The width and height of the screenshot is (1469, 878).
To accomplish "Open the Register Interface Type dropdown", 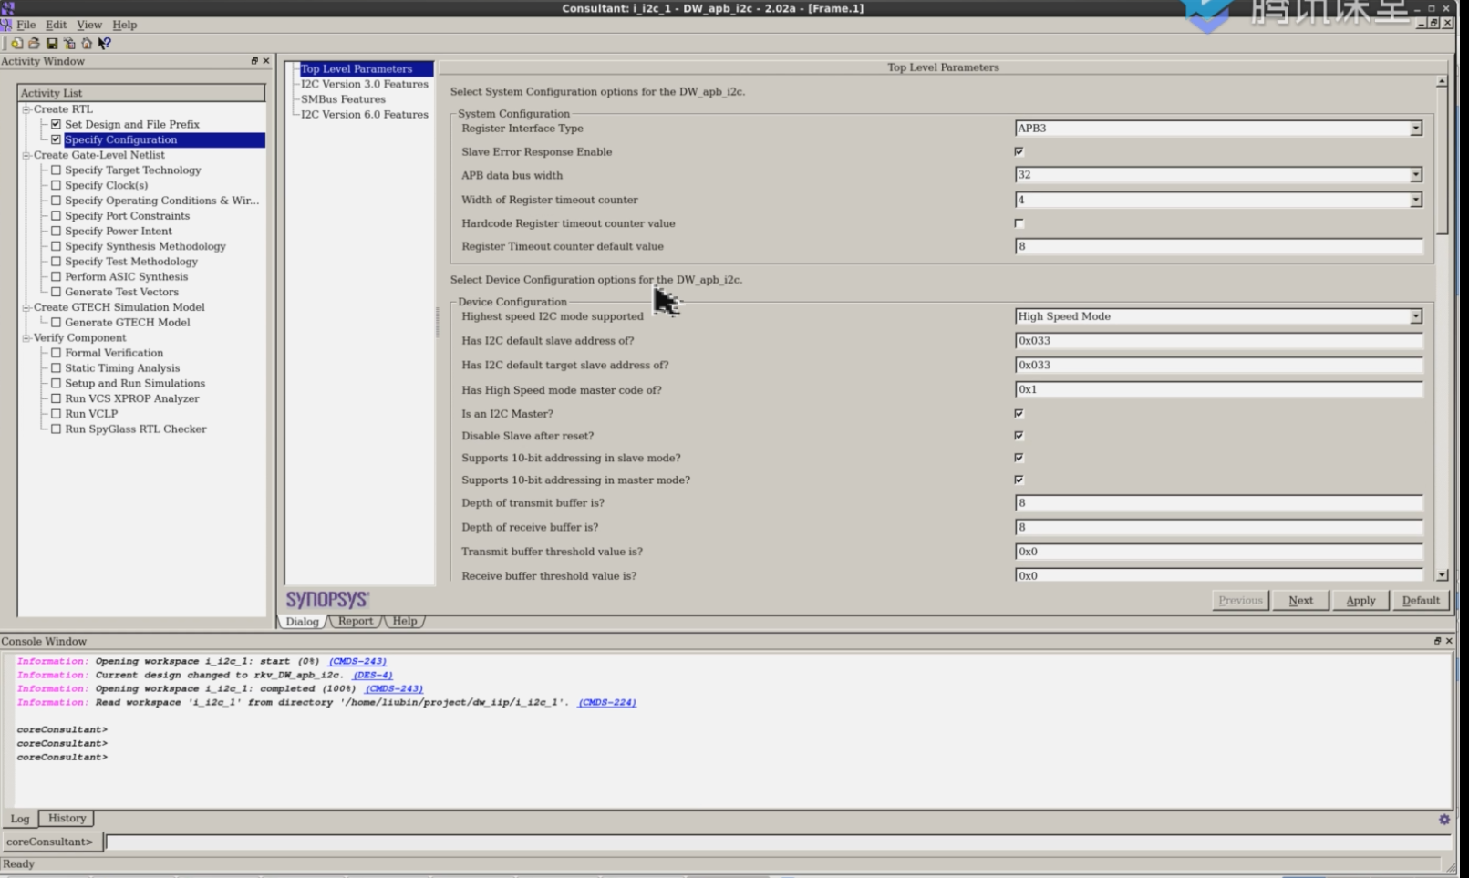I will 1415,129.
